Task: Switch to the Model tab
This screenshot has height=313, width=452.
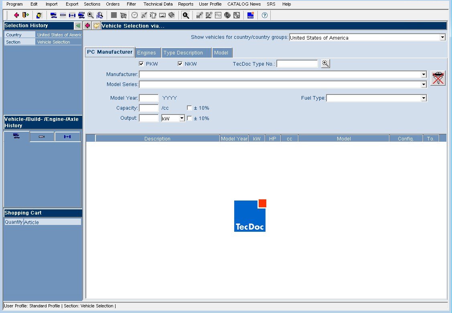Action: pos(222,53)
